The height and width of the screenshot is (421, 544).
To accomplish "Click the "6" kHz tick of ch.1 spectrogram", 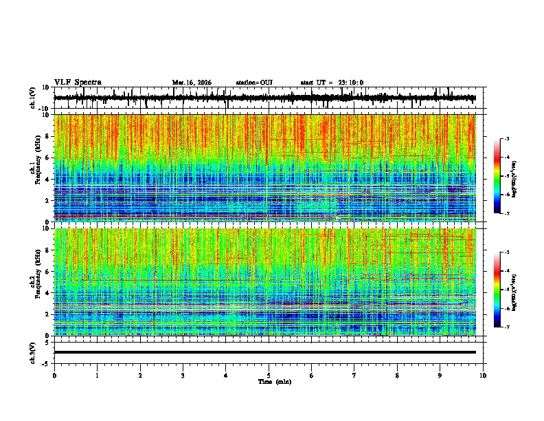I will pos(47,158).
